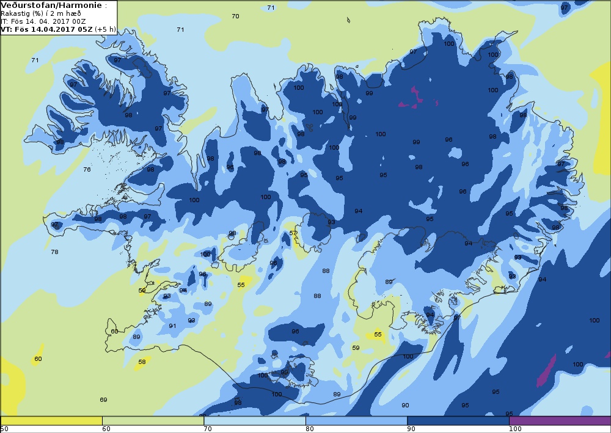Click the humidity value 76 on the map

point(87,169)
